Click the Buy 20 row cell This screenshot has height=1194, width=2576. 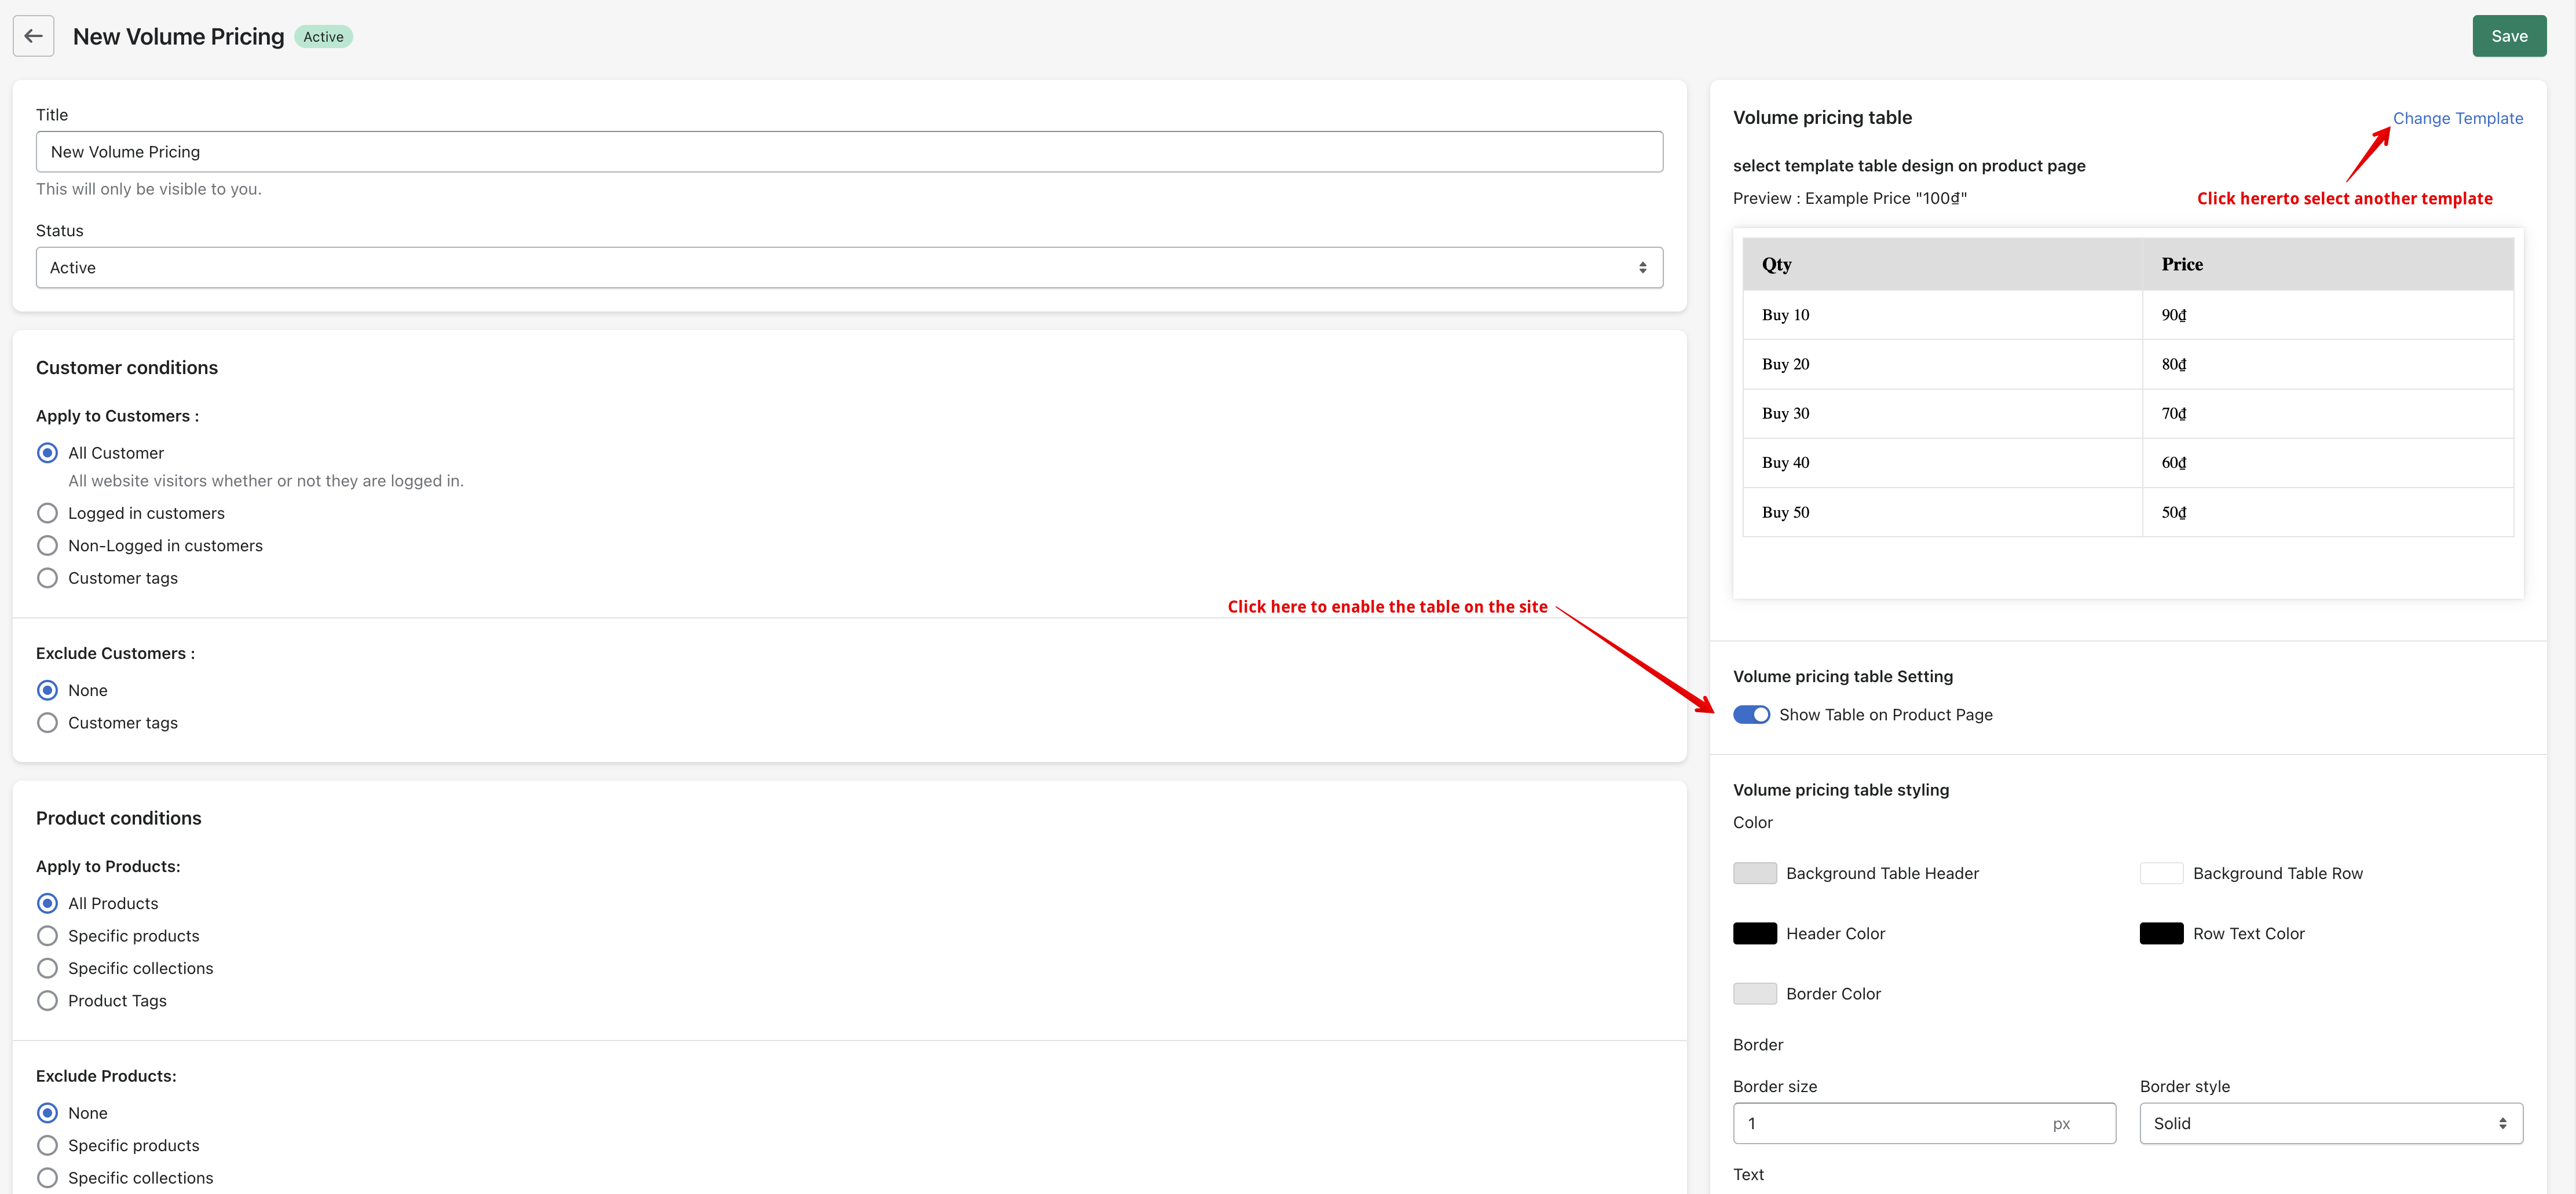pyautogui.click(x=1942, y=364)
